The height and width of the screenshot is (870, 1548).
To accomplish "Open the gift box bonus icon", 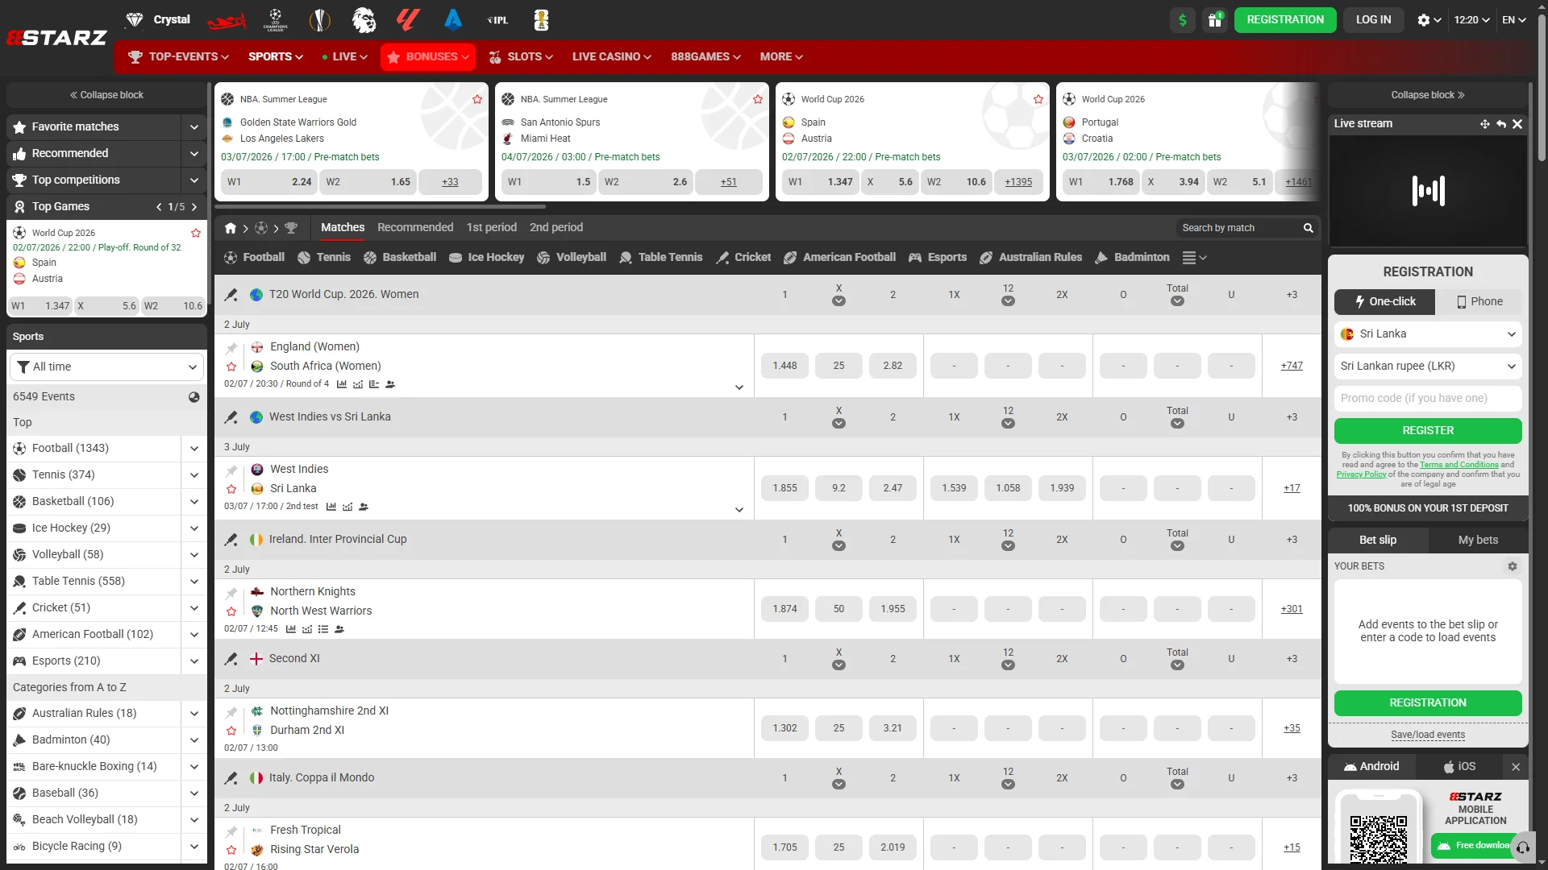I will (1215, 20).
